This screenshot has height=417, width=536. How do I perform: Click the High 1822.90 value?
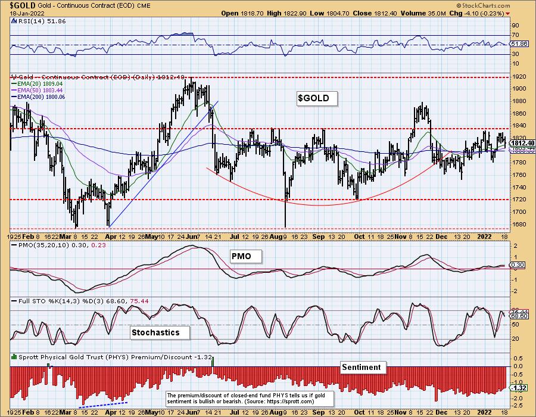(x=286, y=13)
